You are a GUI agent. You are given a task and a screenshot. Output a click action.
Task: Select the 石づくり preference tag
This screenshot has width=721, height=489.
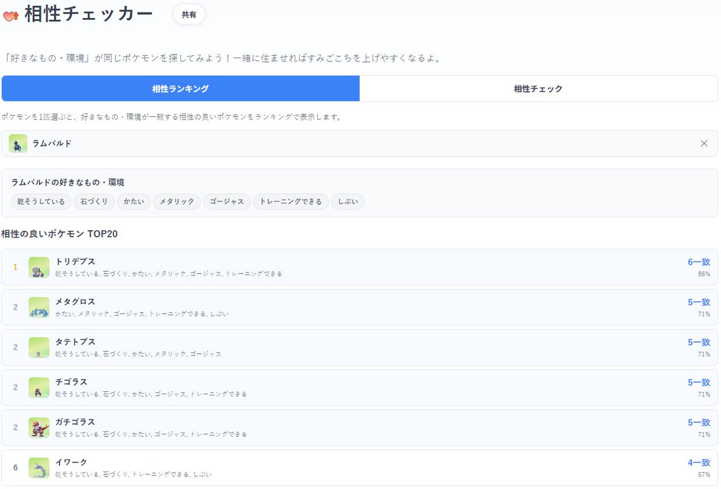(94, 202)
